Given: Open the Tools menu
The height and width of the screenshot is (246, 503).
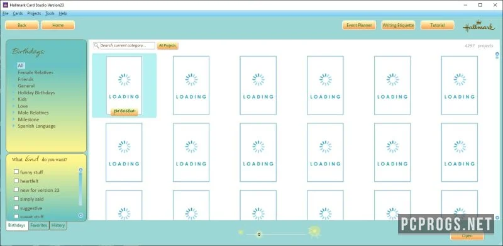Looking at the screenshot, I should pyautogui.click(x=50, y=13).
